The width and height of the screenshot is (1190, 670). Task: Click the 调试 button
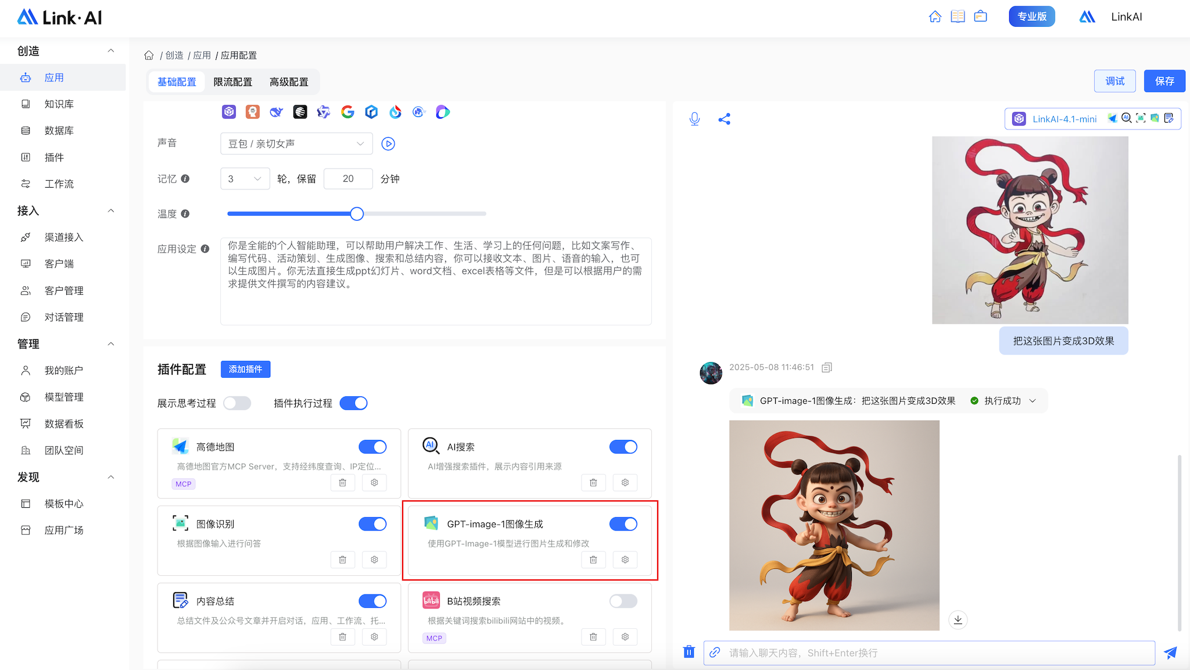pyautogui.click(x=1115, y=81)
